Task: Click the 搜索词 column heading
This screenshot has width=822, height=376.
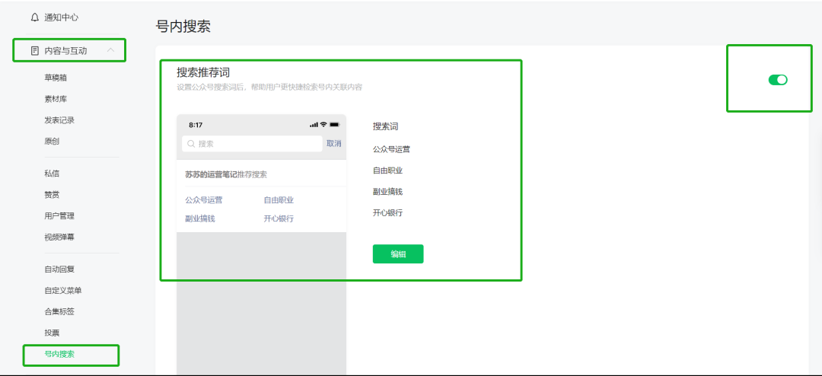Action: tap(386, 126)
